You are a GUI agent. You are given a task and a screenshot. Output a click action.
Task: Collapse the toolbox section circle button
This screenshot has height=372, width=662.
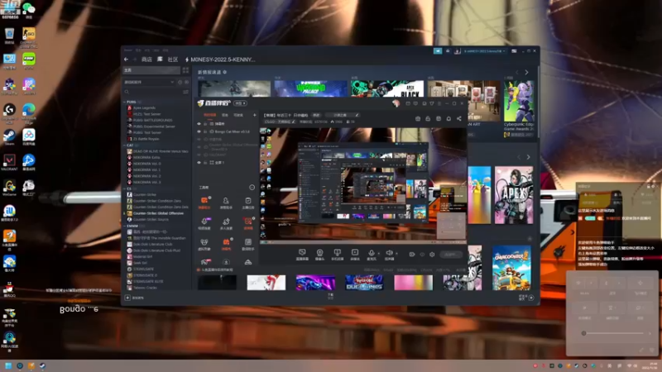click(252, 188)
